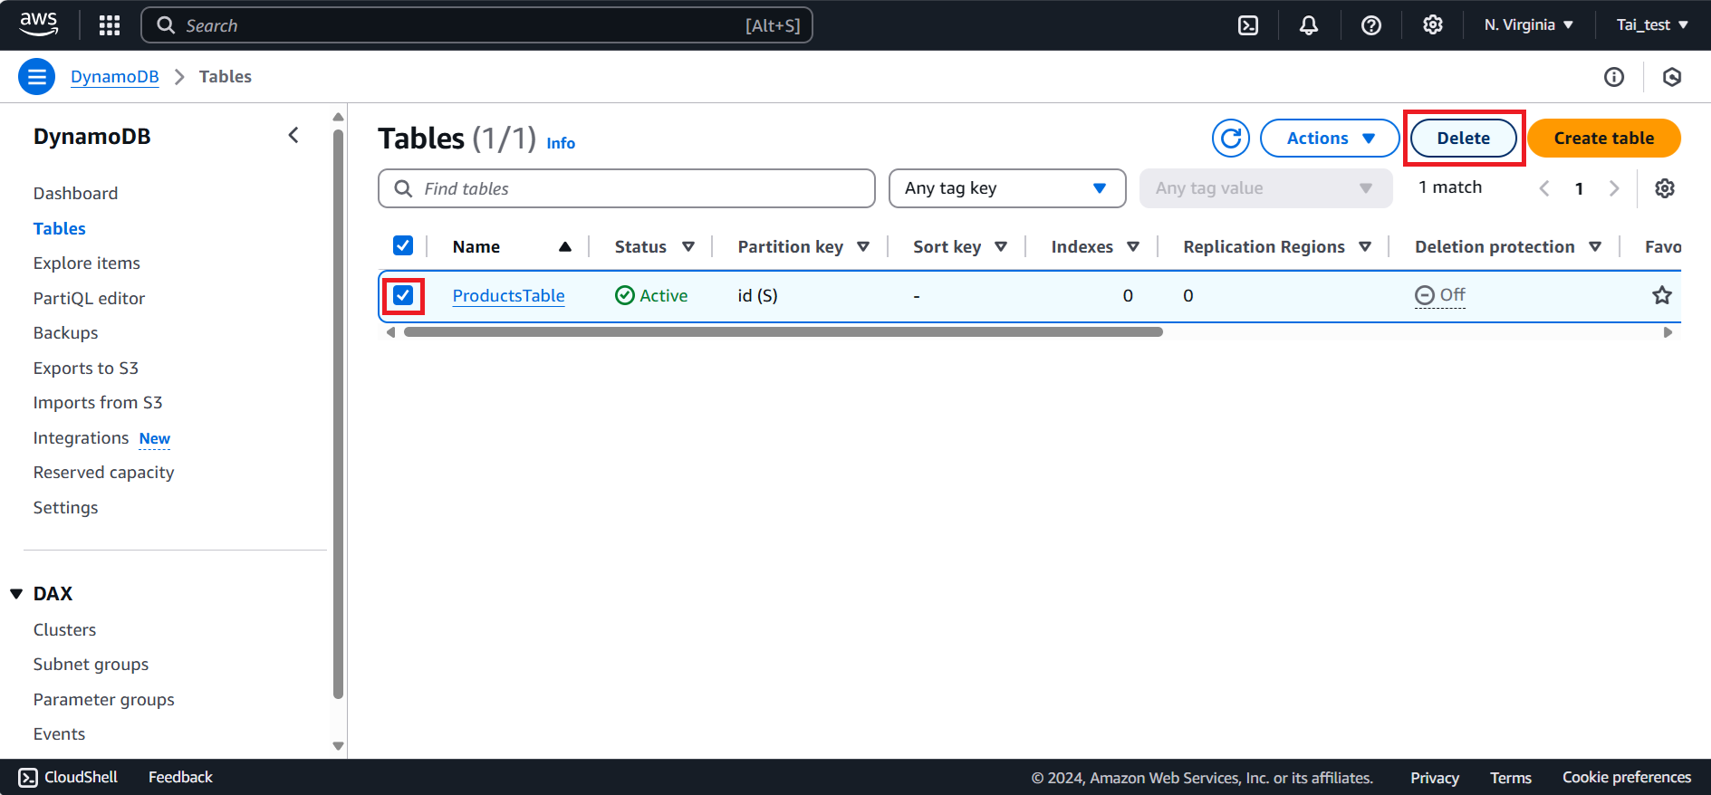Open the Tables Info link

pyautogui.click(x=561, y=143)
